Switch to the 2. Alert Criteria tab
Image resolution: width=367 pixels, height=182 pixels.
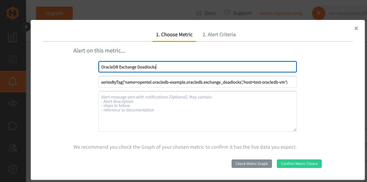point(219,34)
